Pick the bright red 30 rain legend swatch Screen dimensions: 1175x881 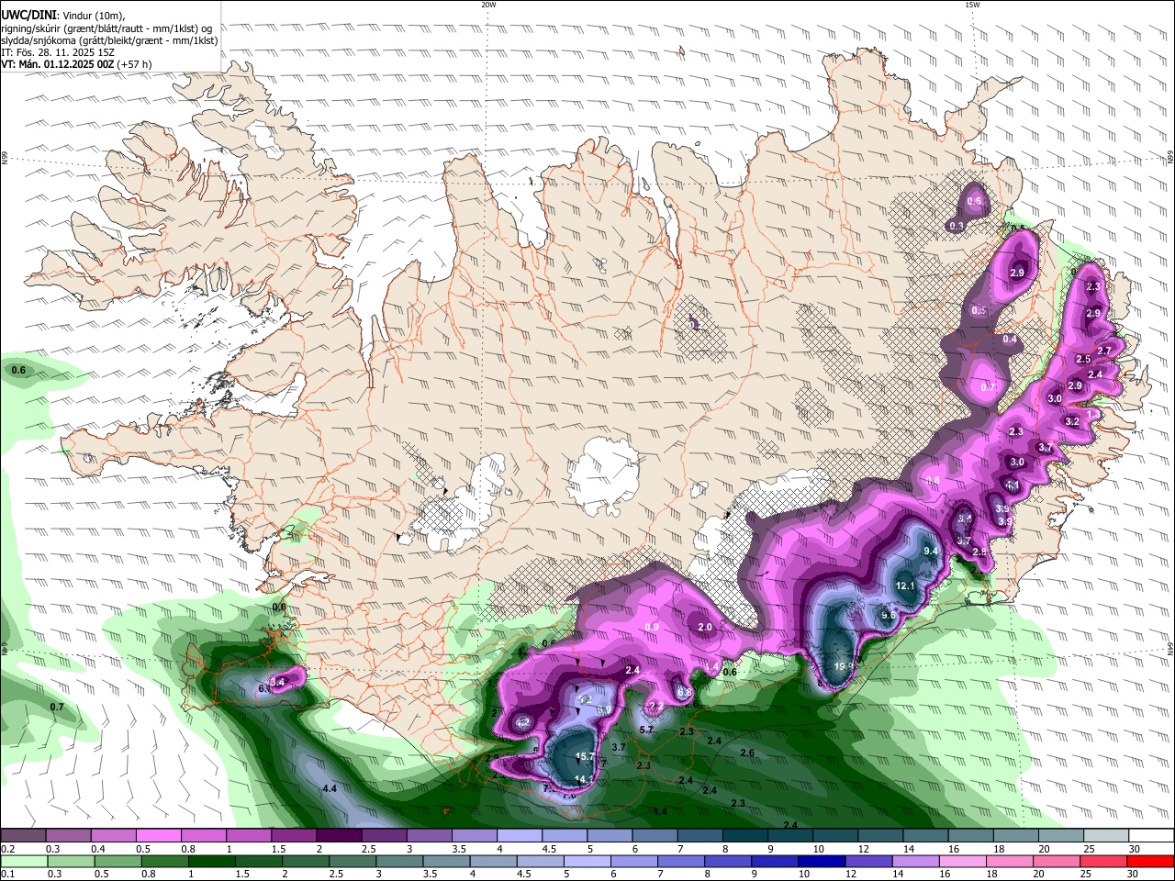tap(1151, 861)
